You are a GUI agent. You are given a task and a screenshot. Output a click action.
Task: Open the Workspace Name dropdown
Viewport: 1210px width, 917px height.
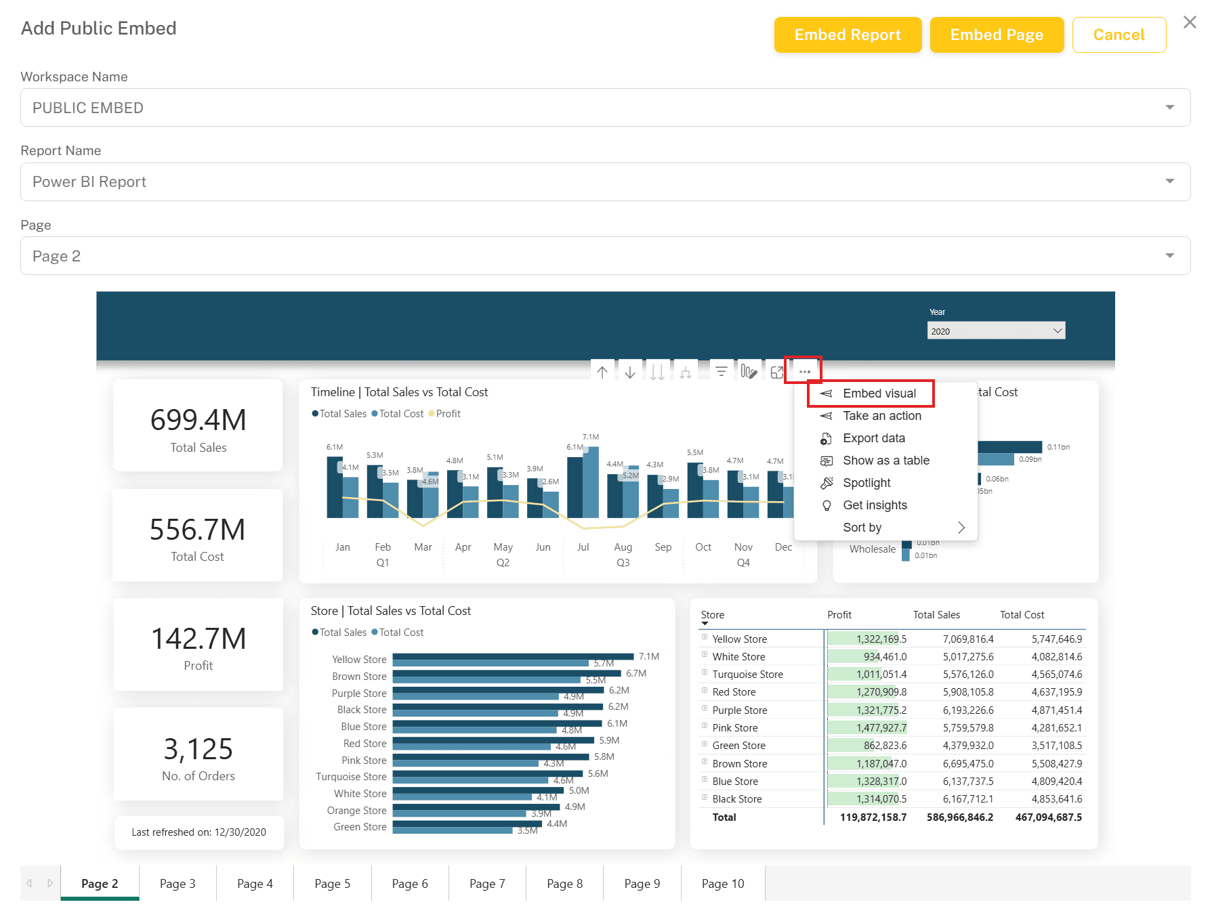point(605,107)
